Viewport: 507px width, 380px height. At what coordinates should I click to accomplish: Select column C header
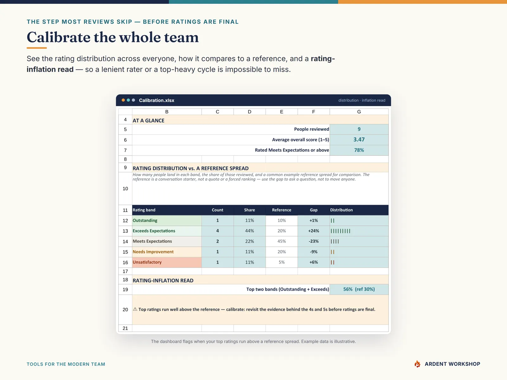pyautogui.click(x=217, y=112)
